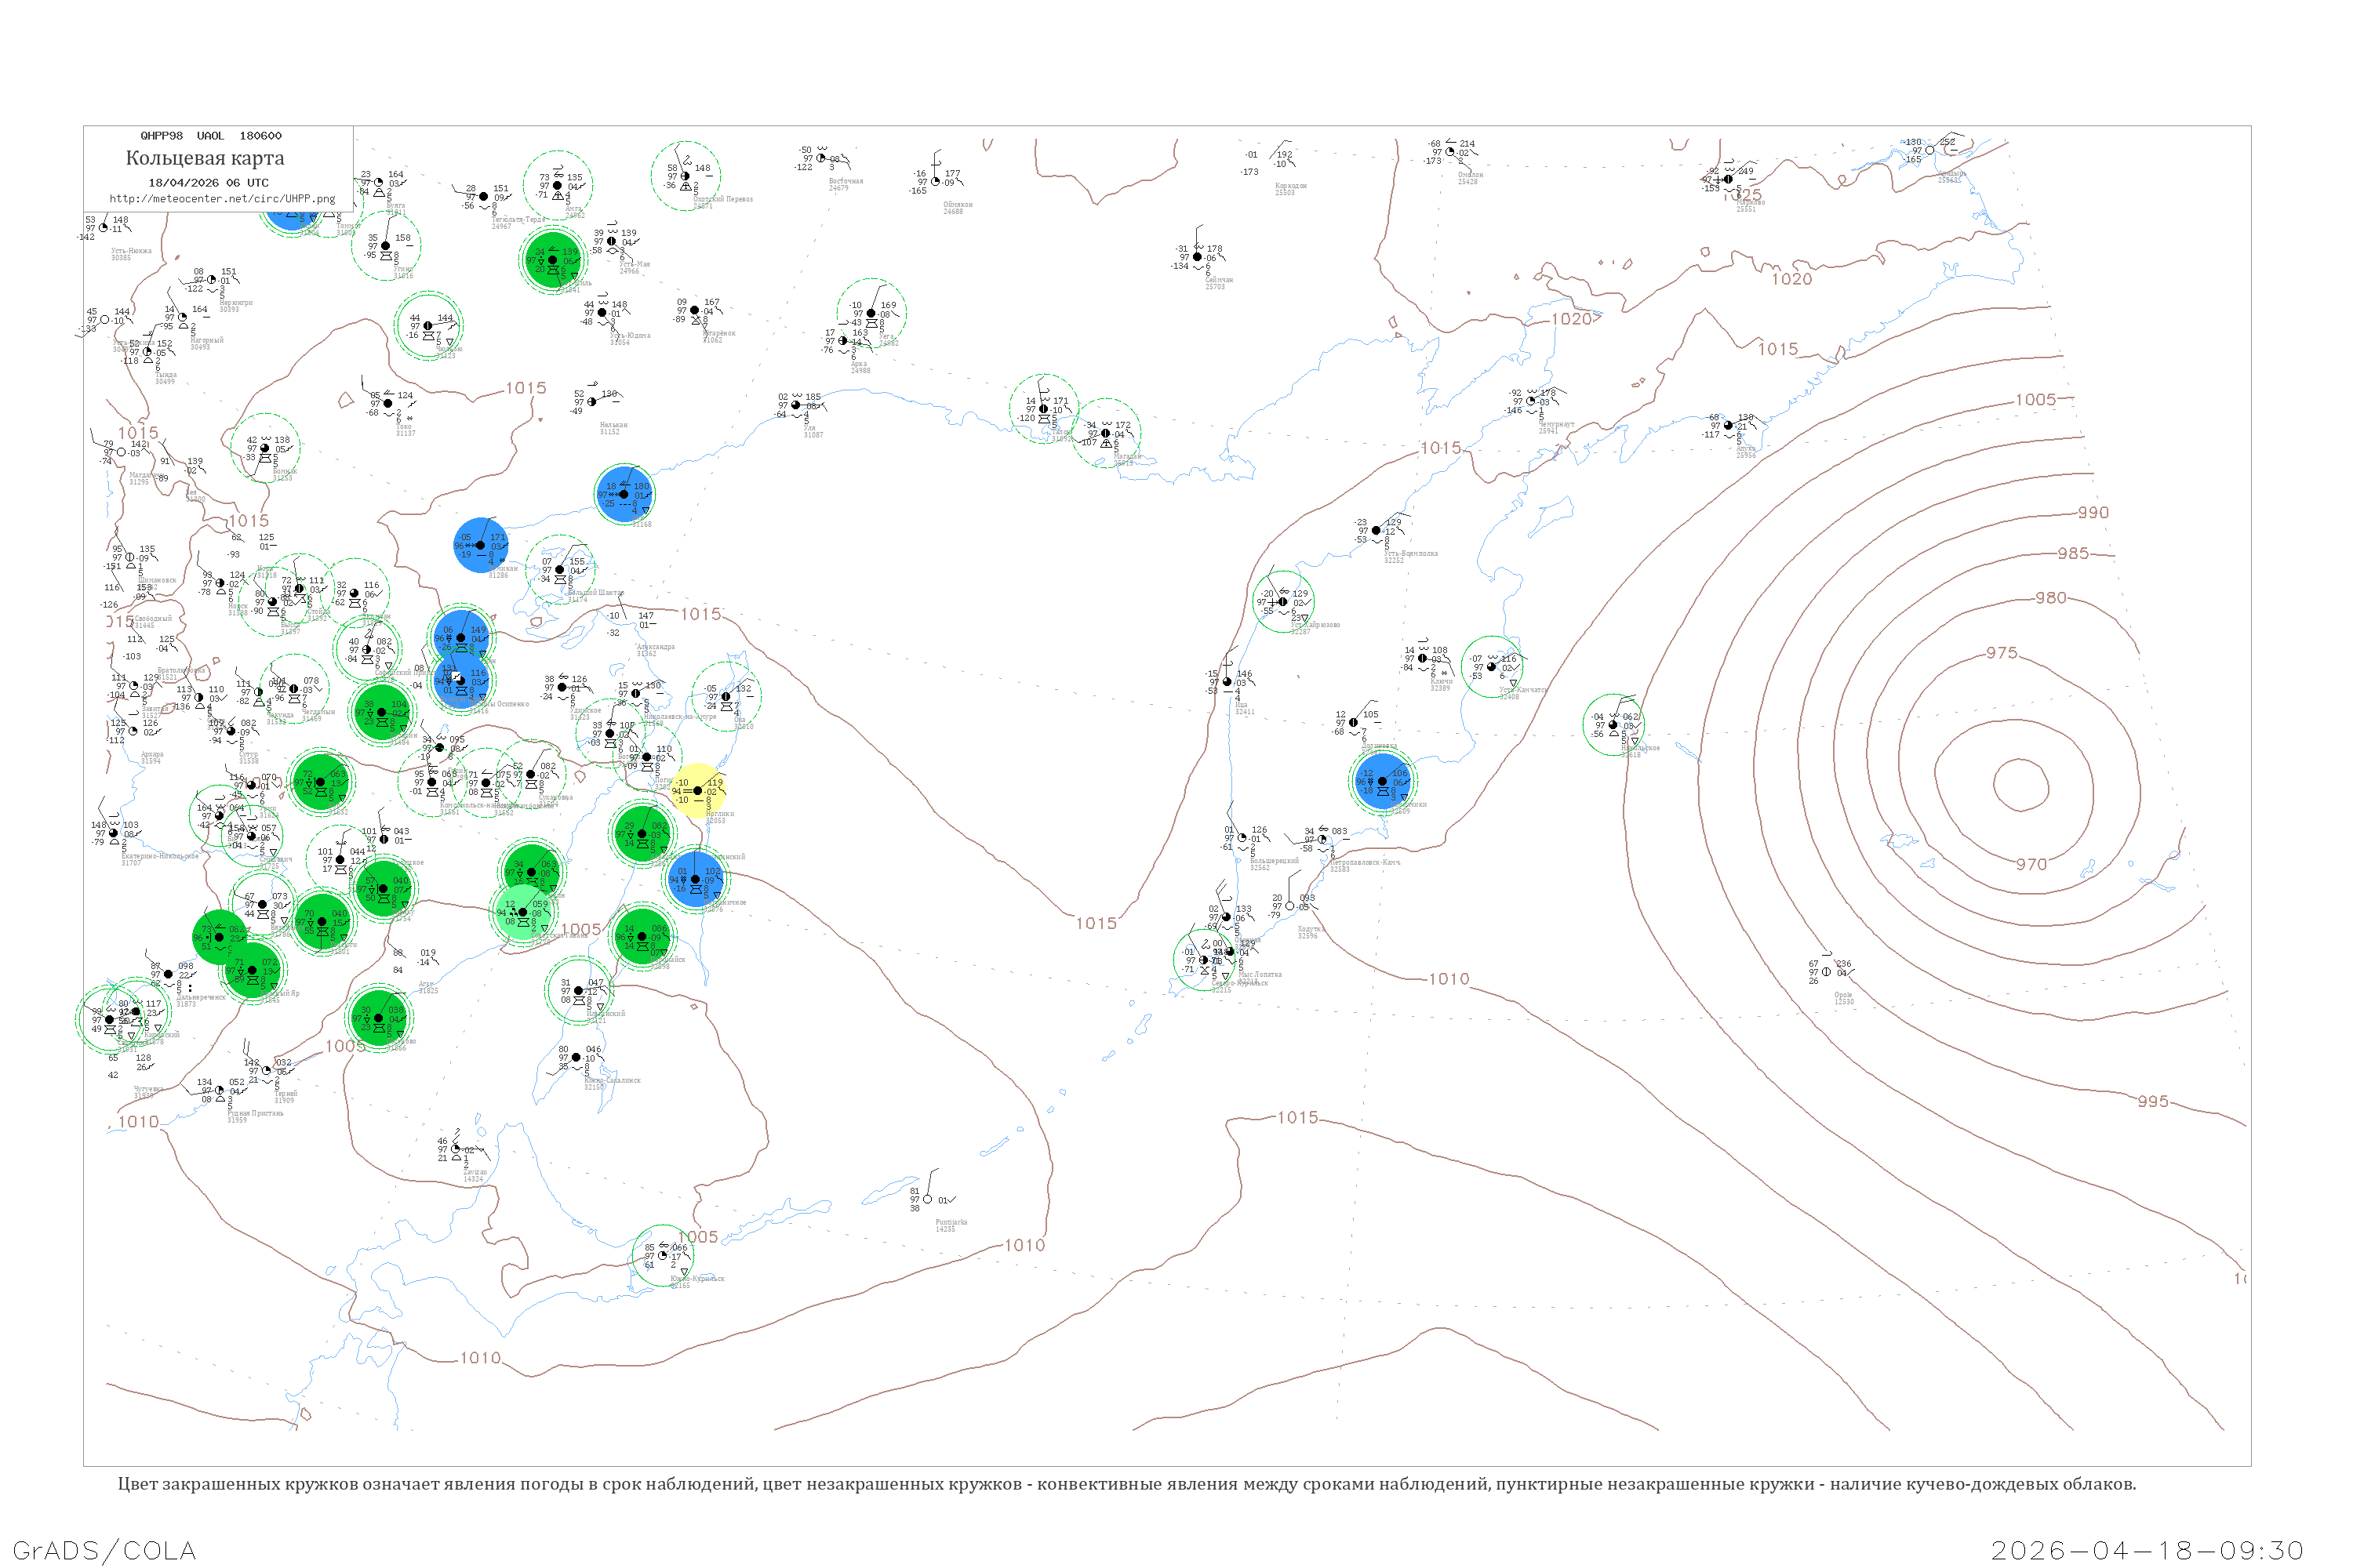This screenshot has width=2353, height=1568.
Task: Click the 2026-04-18-09:30 timestamp
Action: click(2147, 1550)
